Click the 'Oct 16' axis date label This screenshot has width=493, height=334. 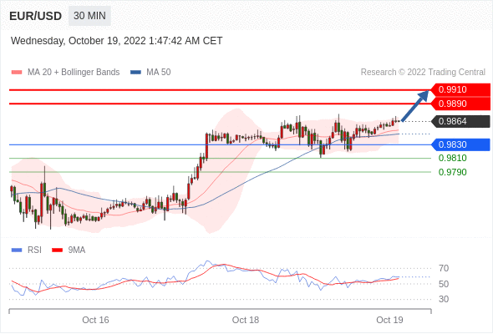point(95,320)
